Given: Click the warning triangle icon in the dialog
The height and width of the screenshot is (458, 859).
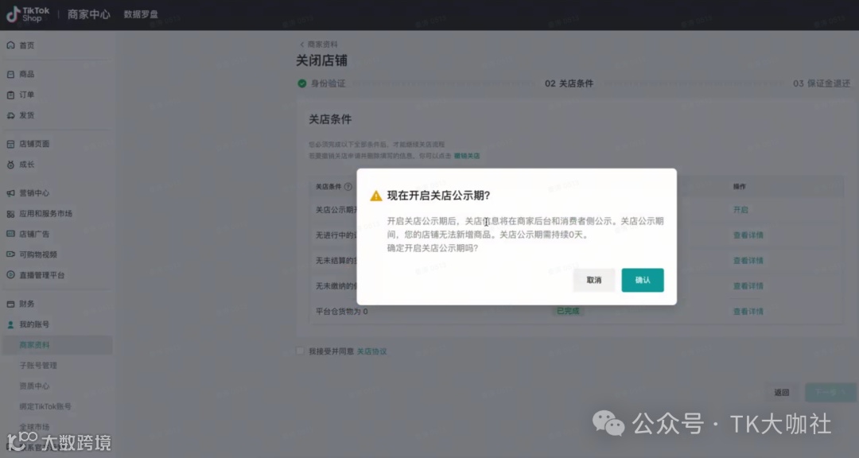Looking at the screenshot, I should 375,196.
